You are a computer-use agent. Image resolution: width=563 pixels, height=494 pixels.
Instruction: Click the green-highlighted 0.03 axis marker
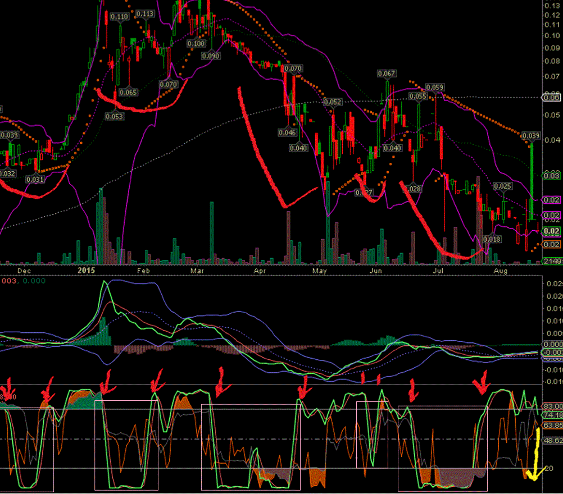click(552, 176)
